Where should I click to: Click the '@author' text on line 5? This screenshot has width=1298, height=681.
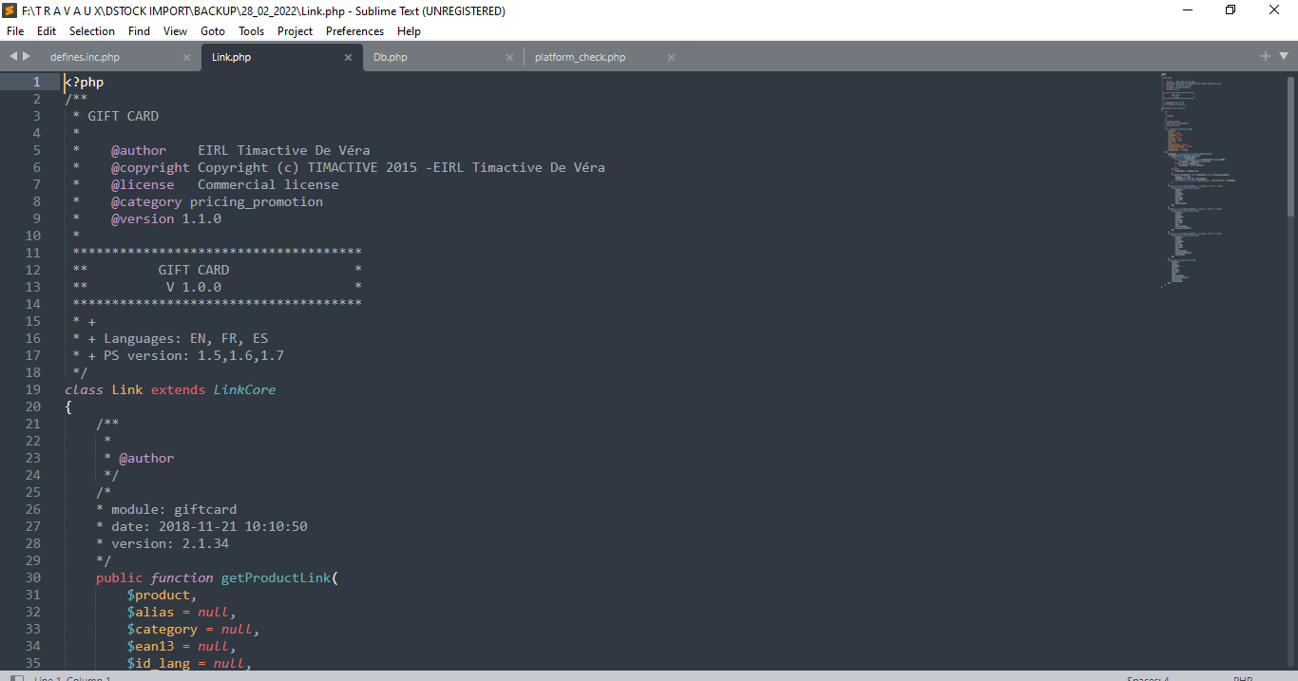point(139,150)
